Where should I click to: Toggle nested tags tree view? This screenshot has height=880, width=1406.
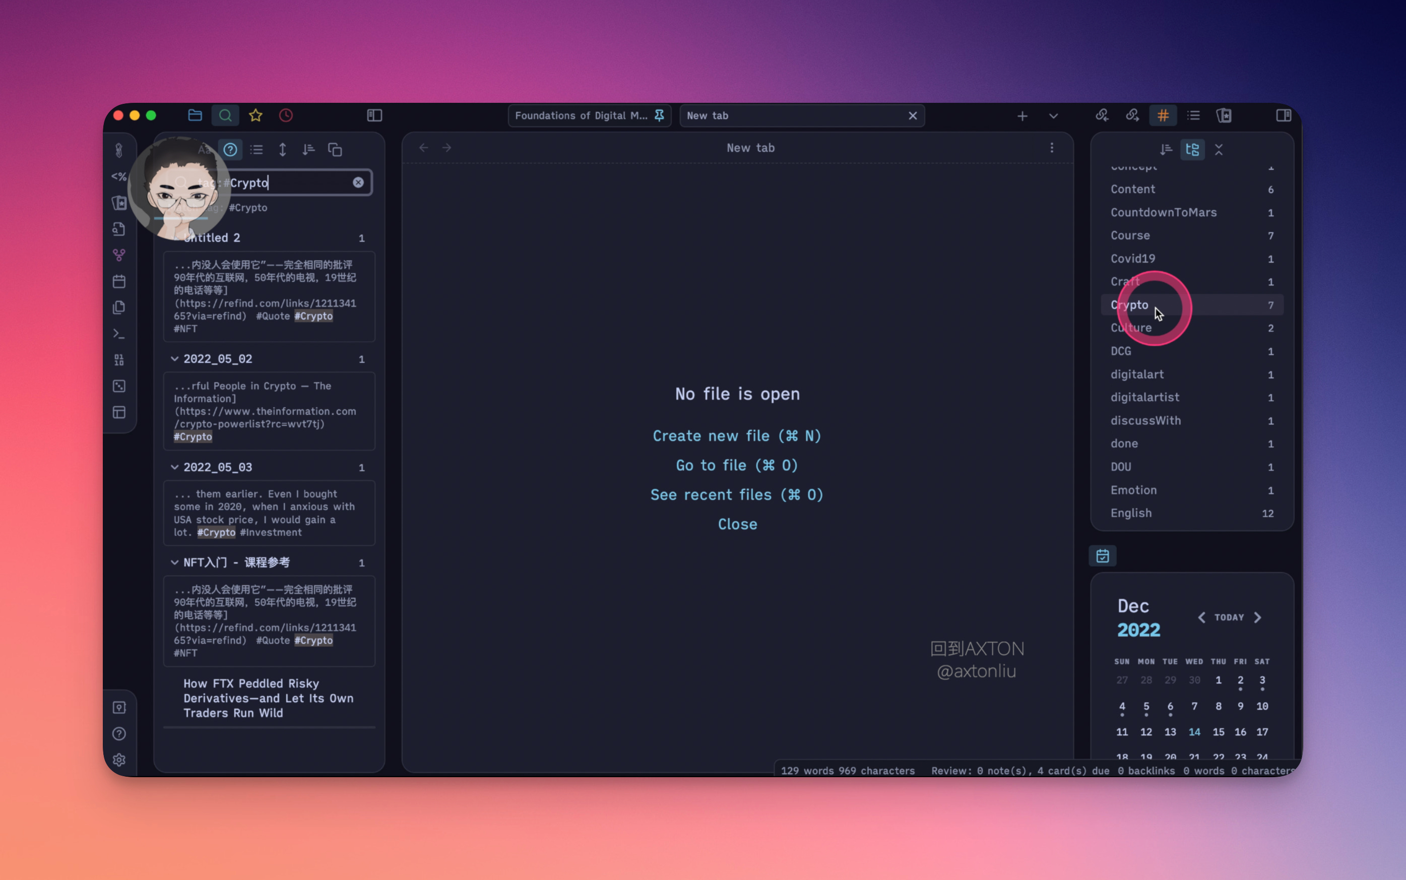coord(1192,150)
